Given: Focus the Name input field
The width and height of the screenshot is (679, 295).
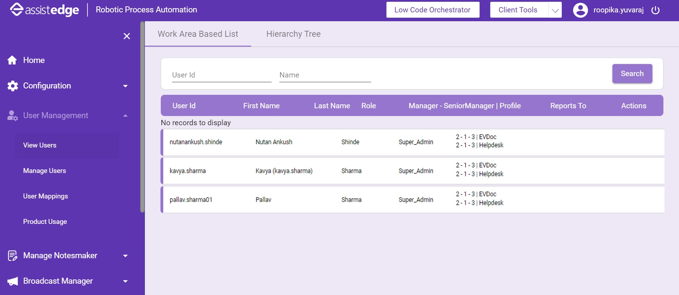Looking at the screenshot, I should coord(325,75).
